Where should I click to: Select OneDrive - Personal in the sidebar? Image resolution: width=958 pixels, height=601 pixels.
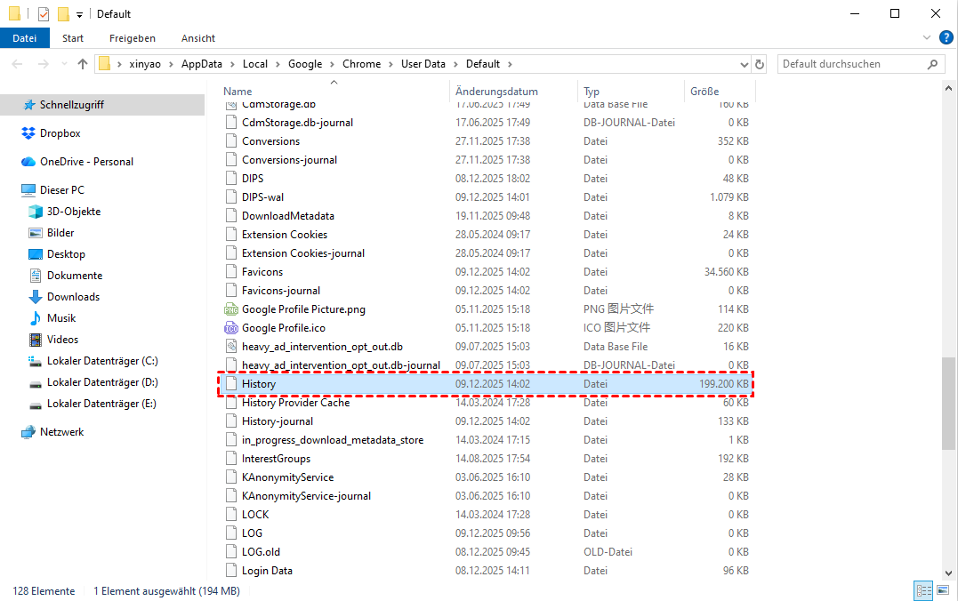(86, 162)
